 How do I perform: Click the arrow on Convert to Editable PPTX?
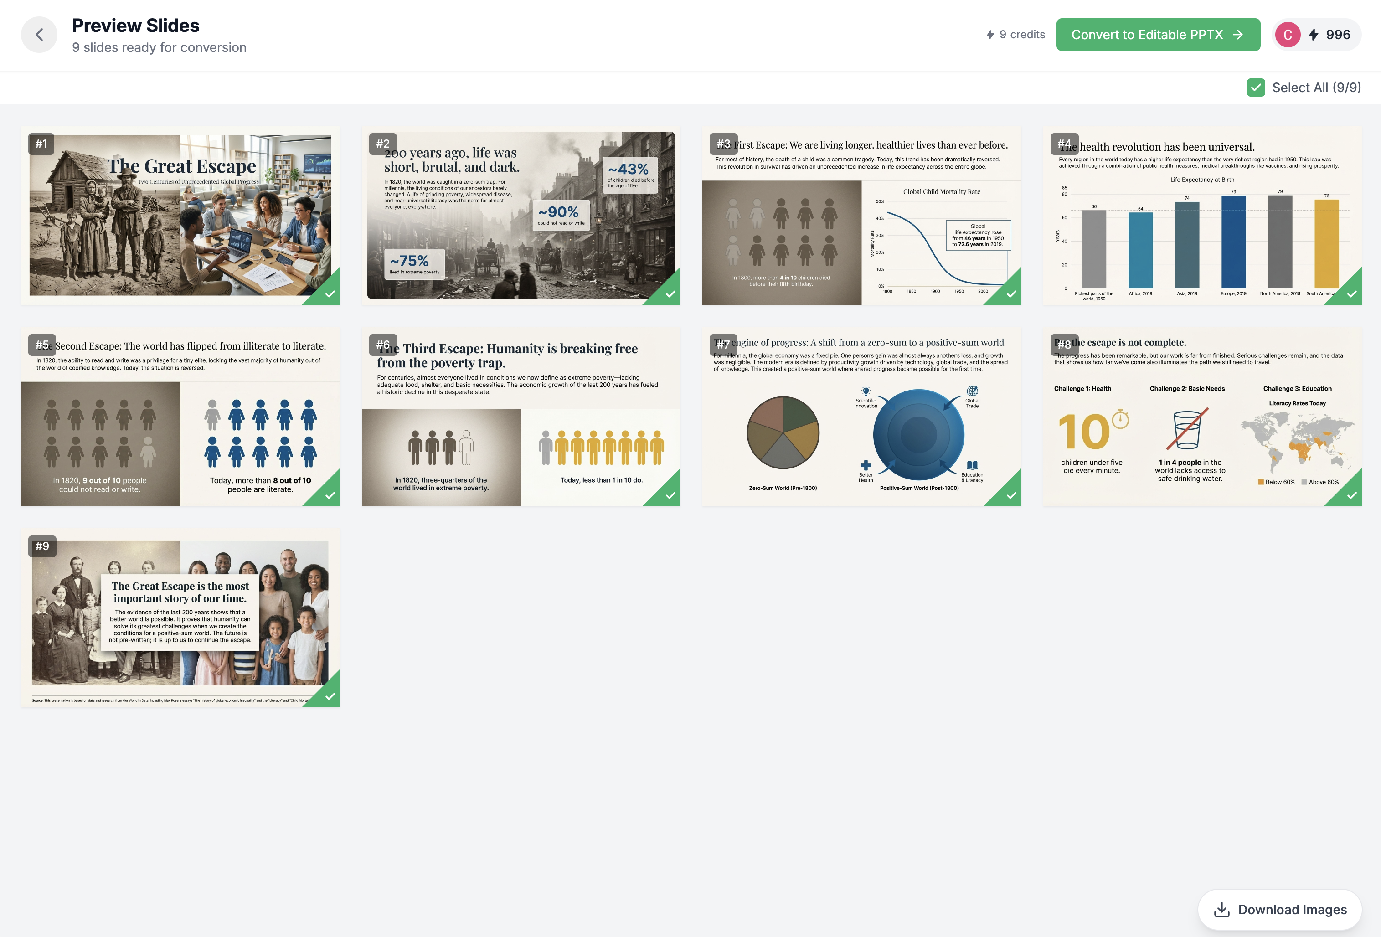click(x=1238, y=35)
